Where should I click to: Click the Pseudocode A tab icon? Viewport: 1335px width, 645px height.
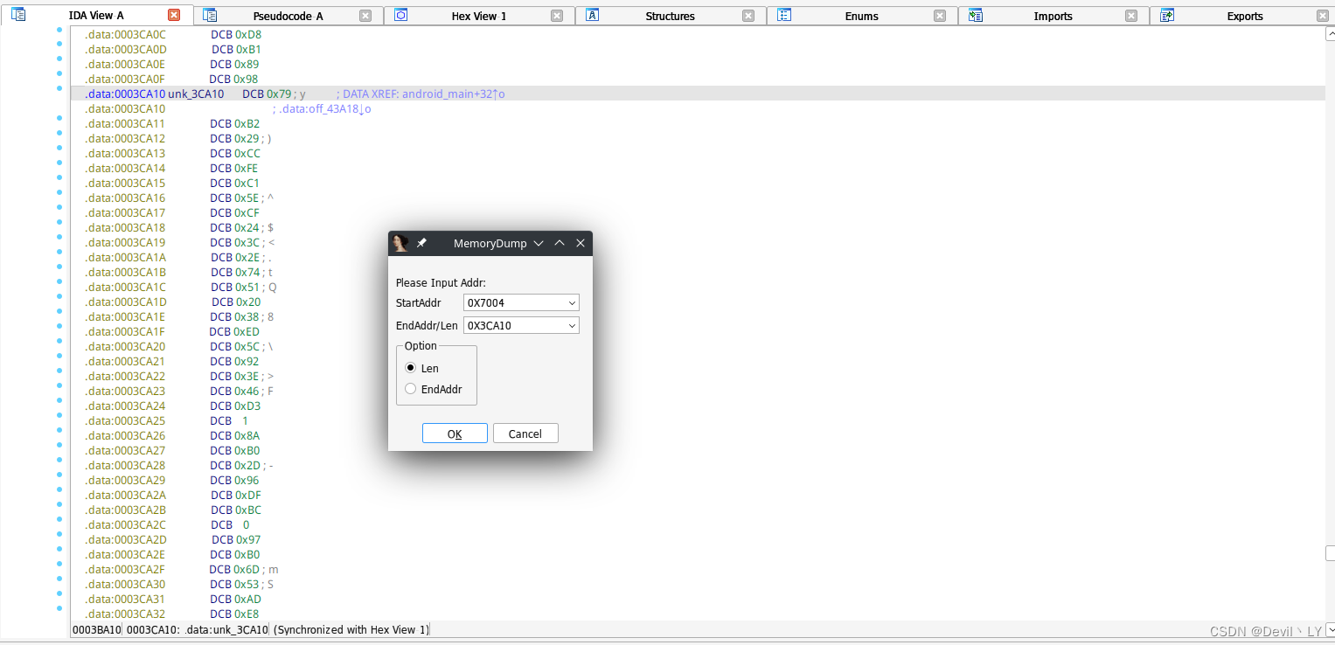coord(210,15)
